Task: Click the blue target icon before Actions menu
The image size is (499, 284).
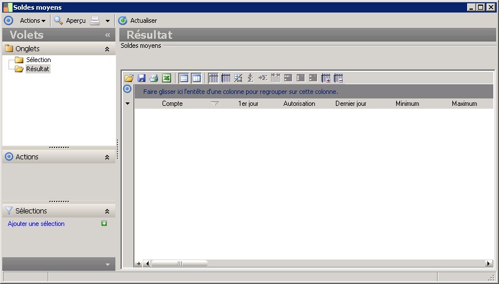Action: coord(9,20)
